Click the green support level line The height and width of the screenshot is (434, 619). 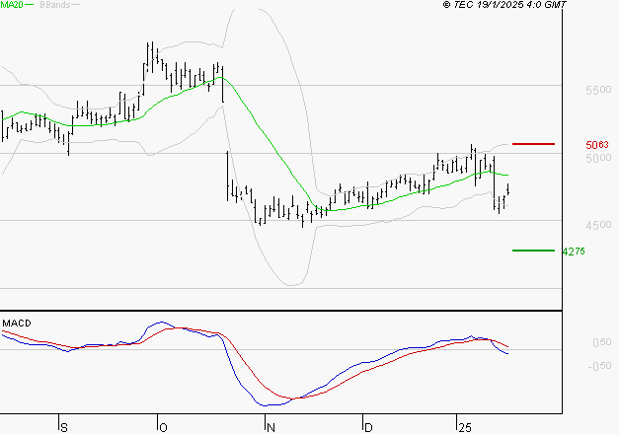(x=533, y=251)
